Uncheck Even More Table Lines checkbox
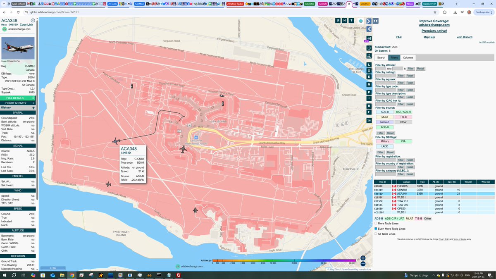 pyautogui.click(x=376, y=229)
